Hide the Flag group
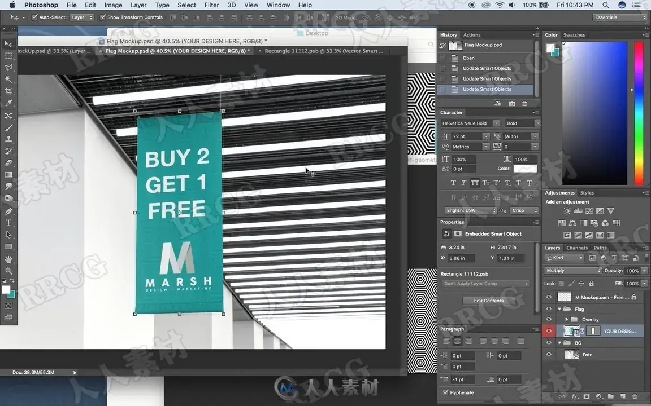 (x=549, y=309)
